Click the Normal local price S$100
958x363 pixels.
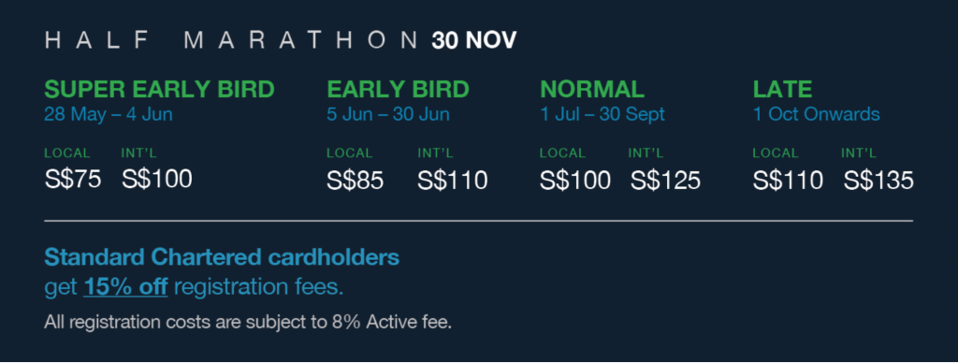[x=575, y=181]
